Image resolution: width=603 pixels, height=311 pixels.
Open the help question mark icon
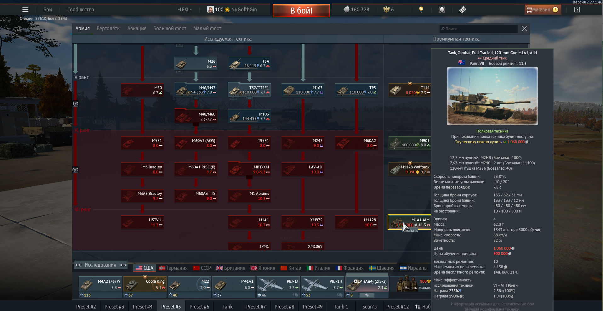pos(577,9)
